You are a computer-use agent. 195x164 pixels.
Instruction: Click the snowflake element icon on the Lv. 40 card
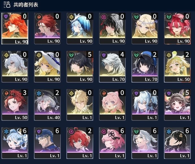39,93
